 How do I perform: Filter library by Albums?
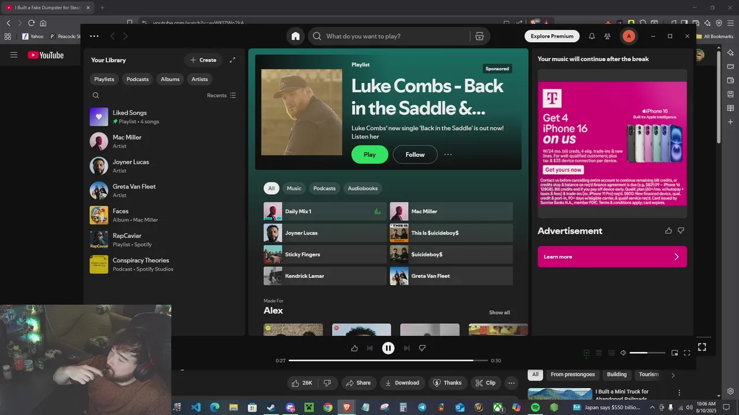tap(170, 79)
